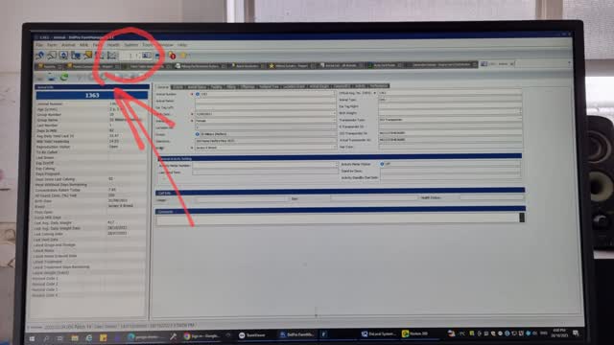Switch to DelPro FarmManager taskbar item
This screenshot has height=345, width=614.
coord(296,334)
